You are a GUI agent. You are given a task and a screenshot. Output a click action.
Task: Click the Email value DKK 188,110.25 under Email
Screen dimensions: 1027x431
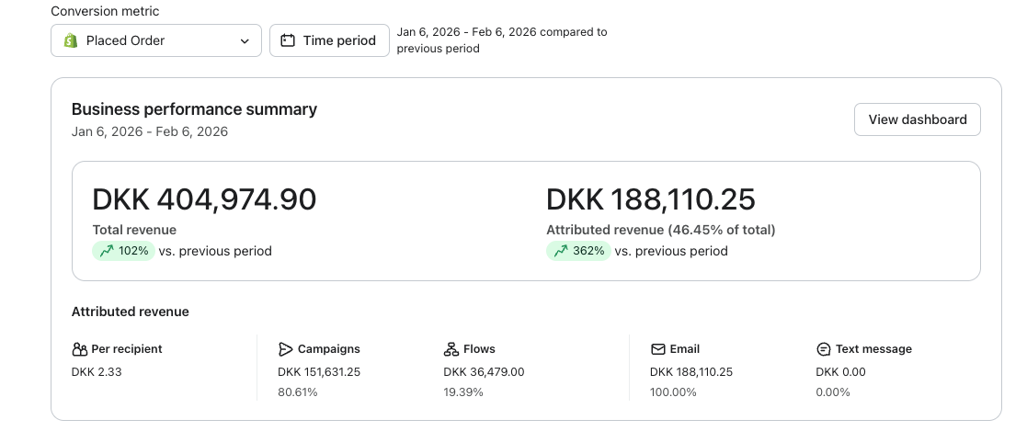click(691, 372)
